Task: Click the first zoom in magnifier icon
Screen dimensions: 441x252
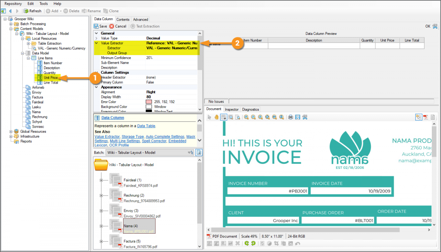Action: point(246,117)
